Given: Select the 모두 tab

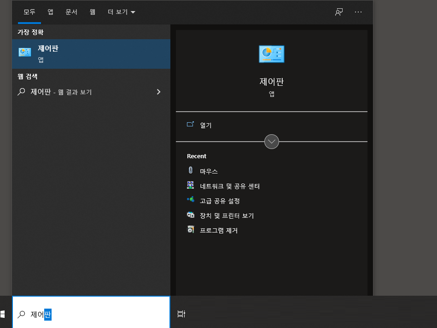Looking at the screenshot, I should pyautogui.click(x=29, y=12).
